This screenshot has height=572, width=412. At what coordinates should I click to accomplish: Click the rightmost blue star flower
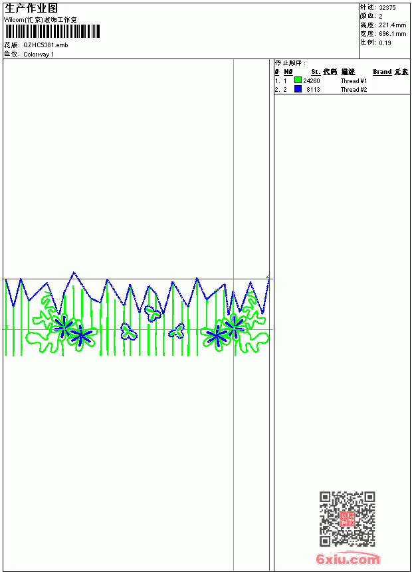tap(234, 326)
